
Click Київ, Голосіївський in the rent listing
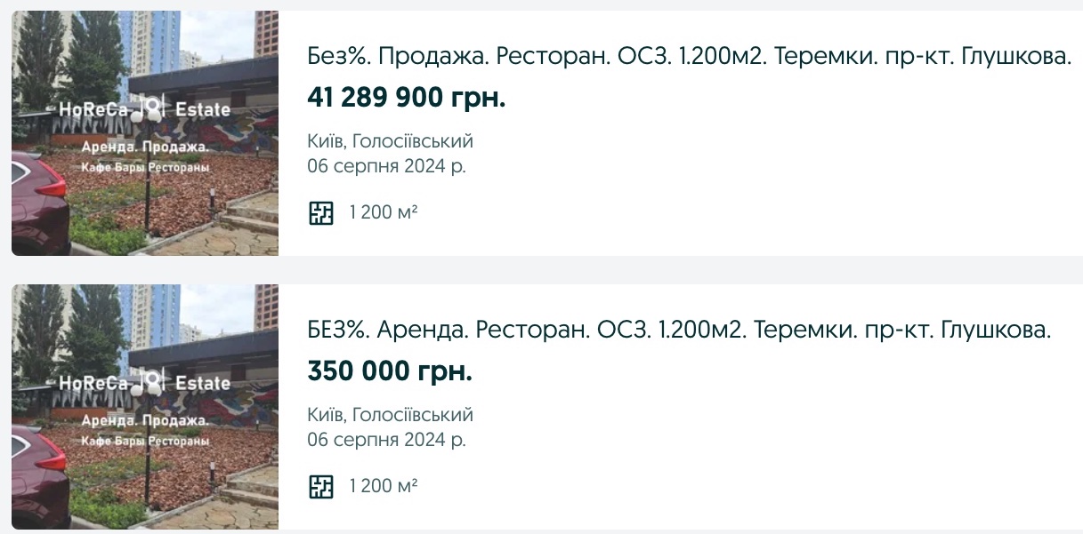(x=390, y=415)
